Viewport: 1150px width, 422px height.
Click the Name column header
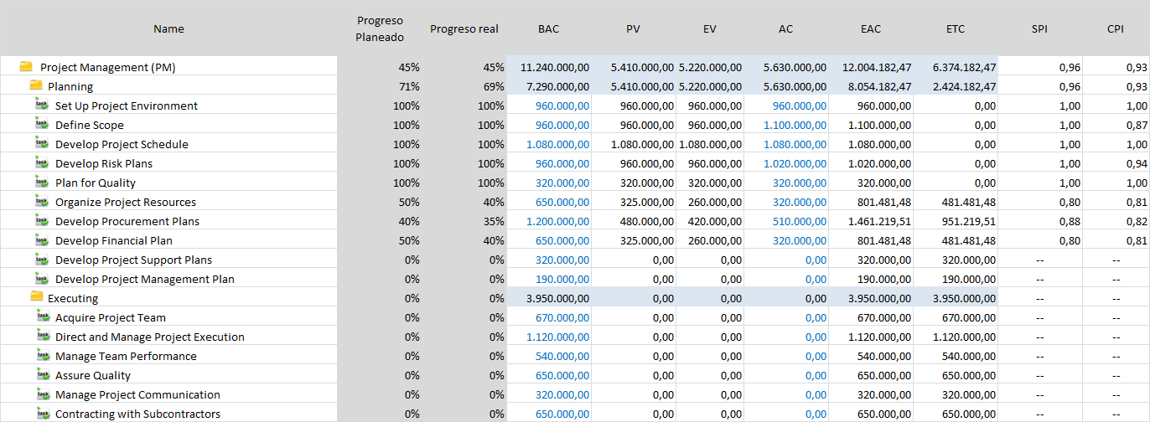coord(168,28)
